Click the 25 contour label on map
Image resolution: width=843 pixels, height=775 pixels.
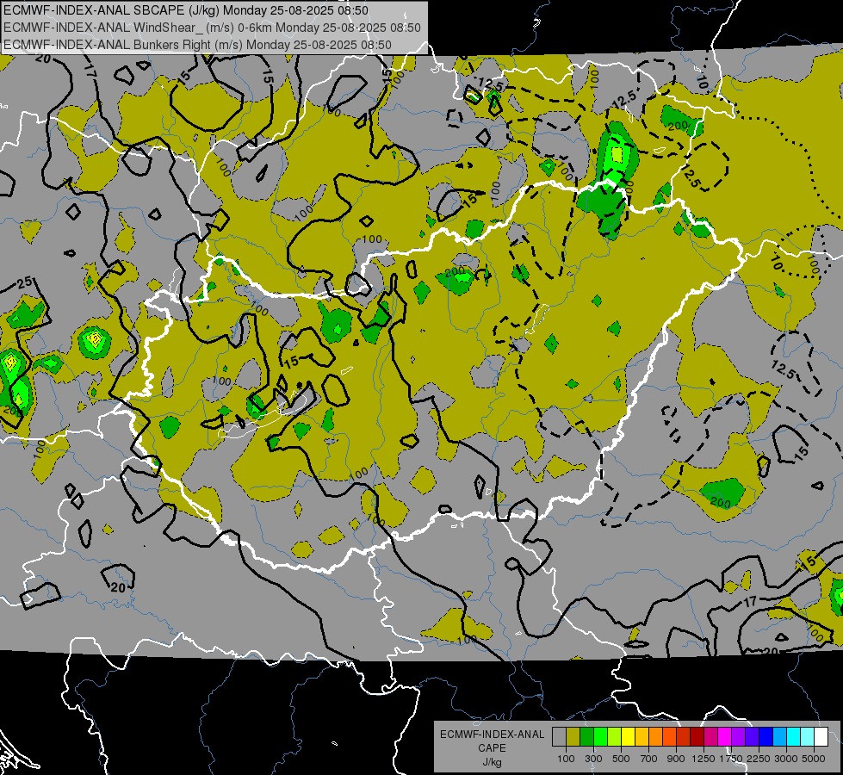point(25,282)
